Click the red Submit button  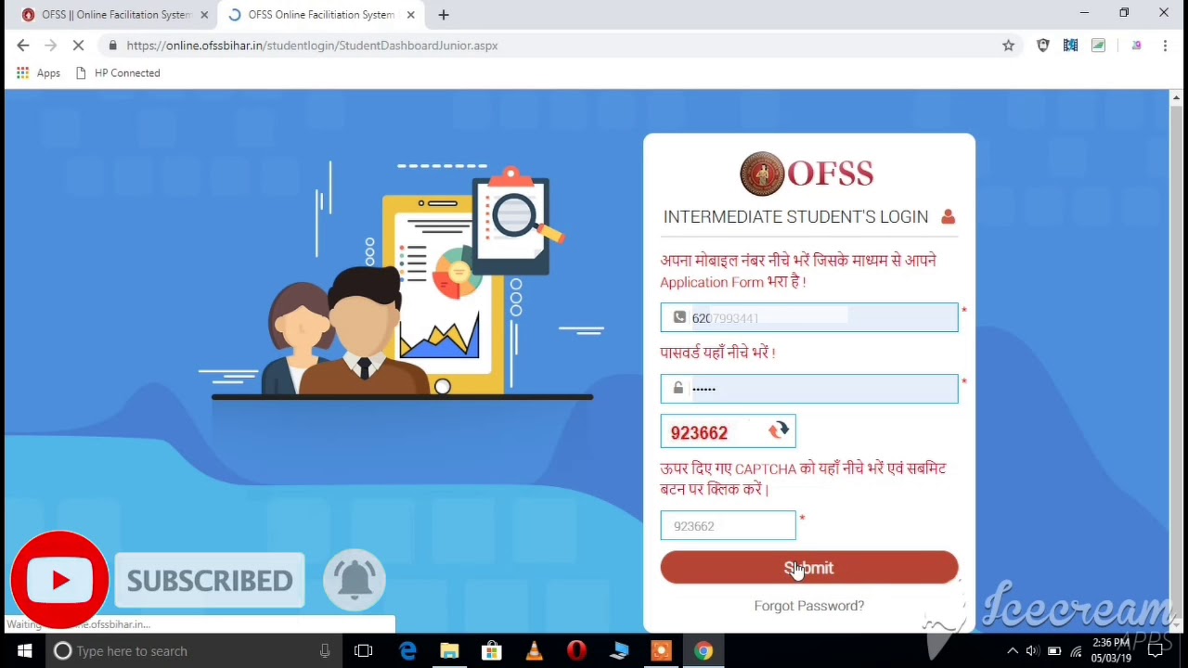pyautogui.click(x=808, y=568)
